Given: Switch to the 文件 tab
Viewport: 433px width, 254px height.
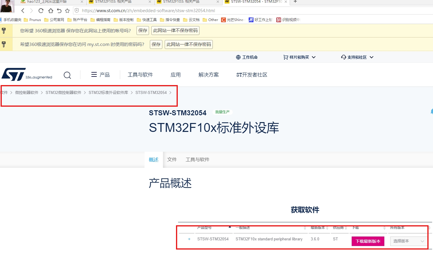Looking at the screenshot, I should click(x=172, y=159).
